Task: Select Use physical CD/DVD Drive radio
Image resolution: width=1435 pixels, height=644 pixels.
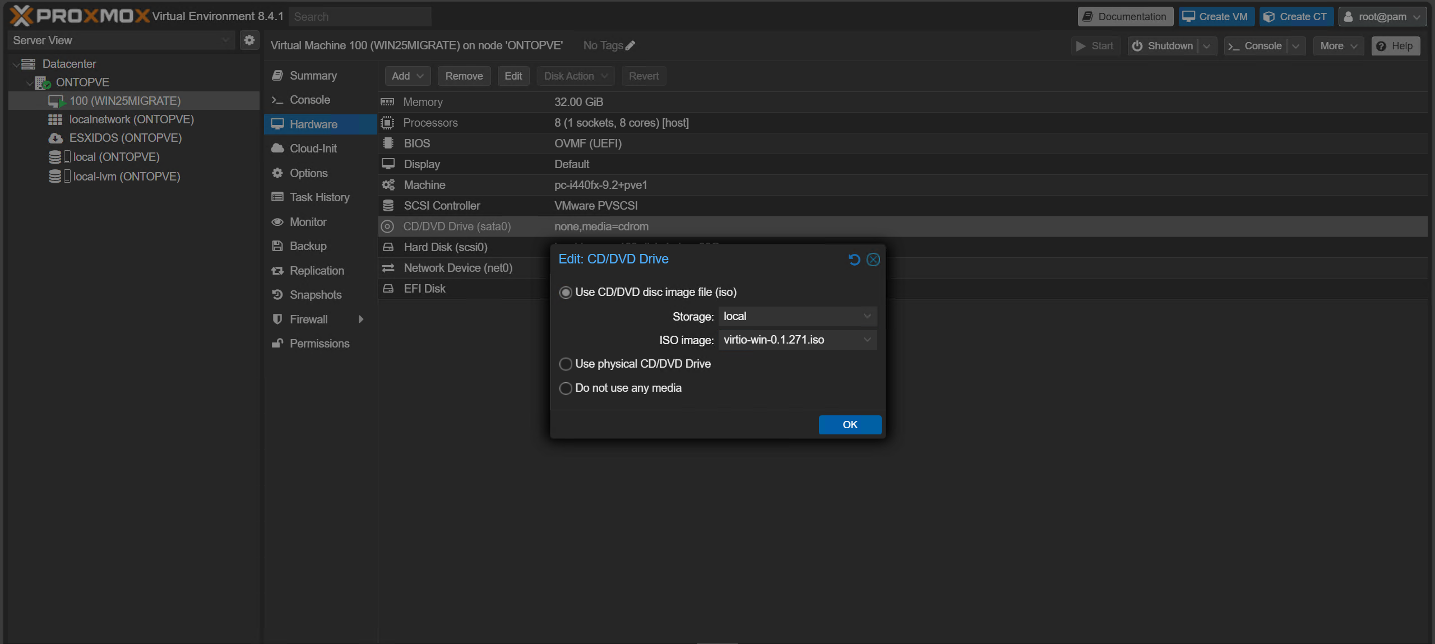Action: (566, 364)
